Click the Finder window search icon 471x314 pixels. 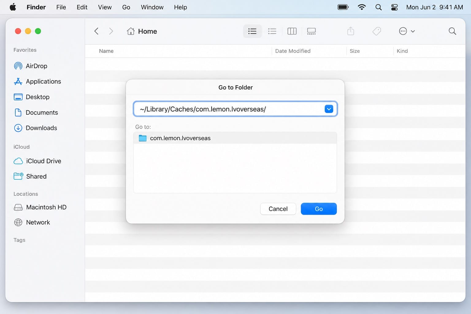pos(452,31)
